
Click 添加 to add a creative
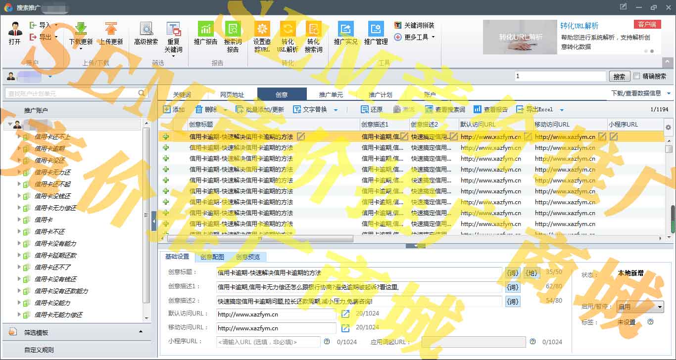[x=174, y=109]
